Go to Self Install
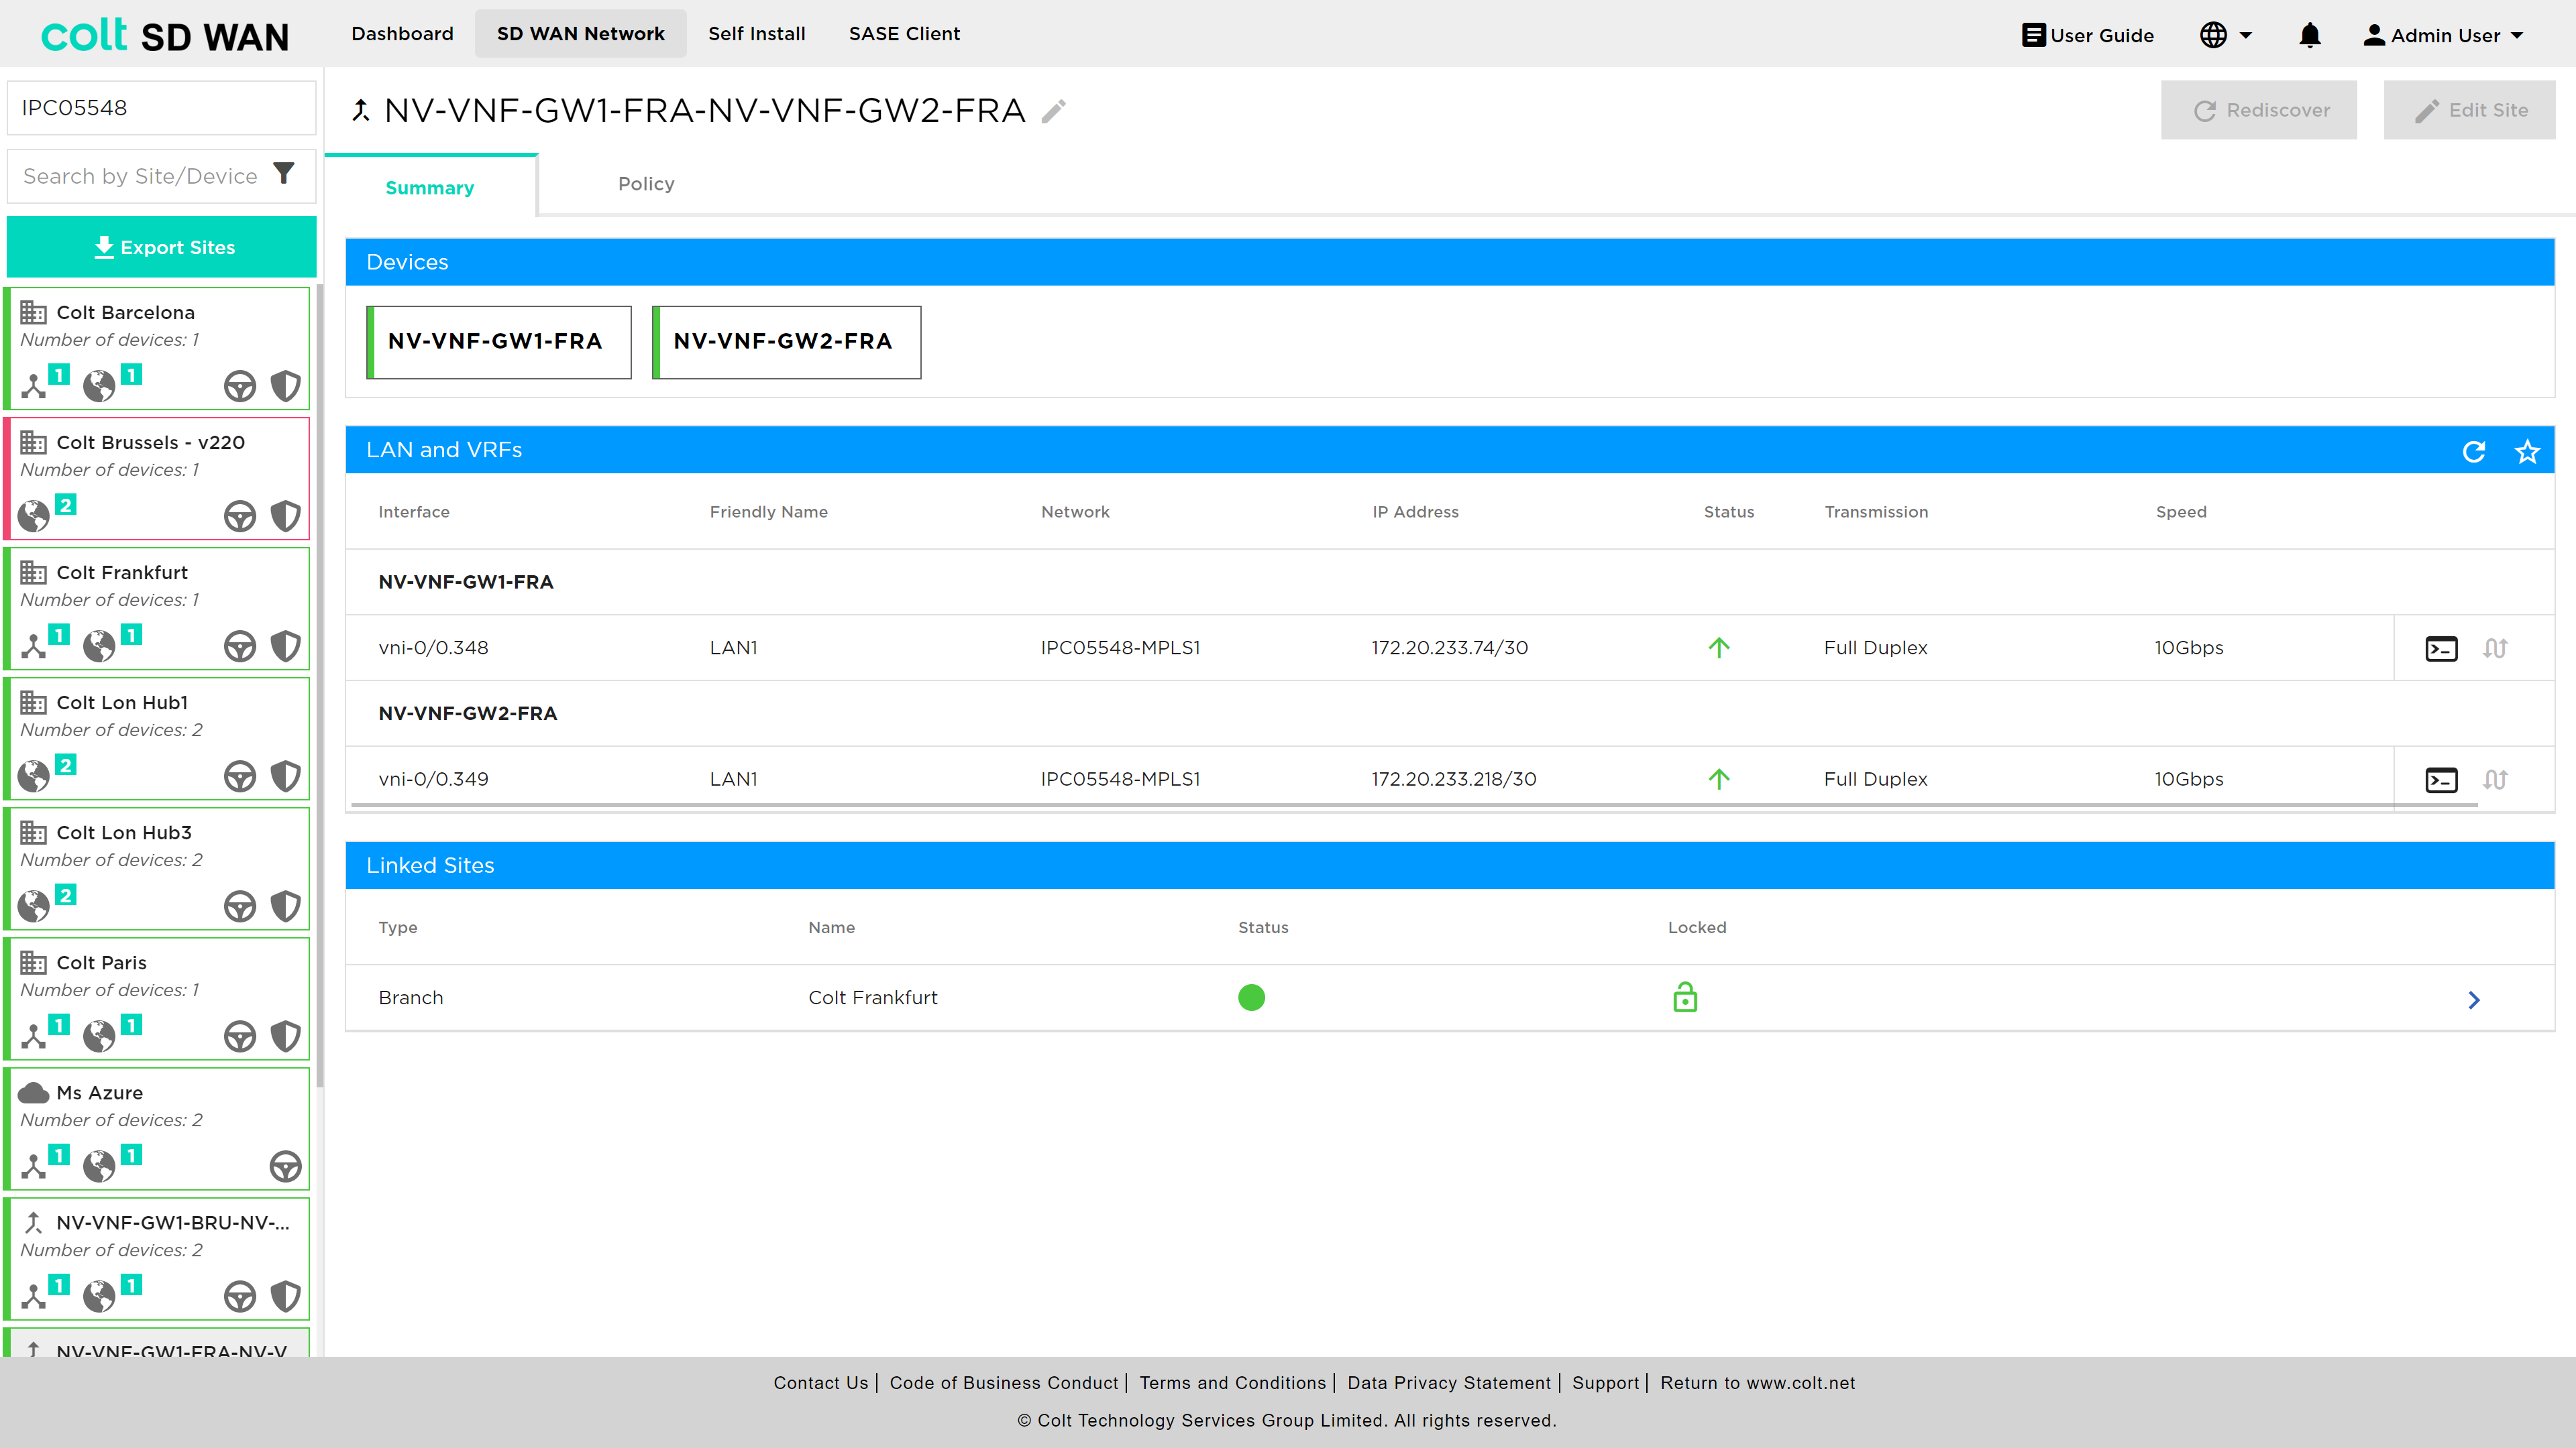Image resolution: width=2576 pixels, height=1448 pixels. [757, 34]
